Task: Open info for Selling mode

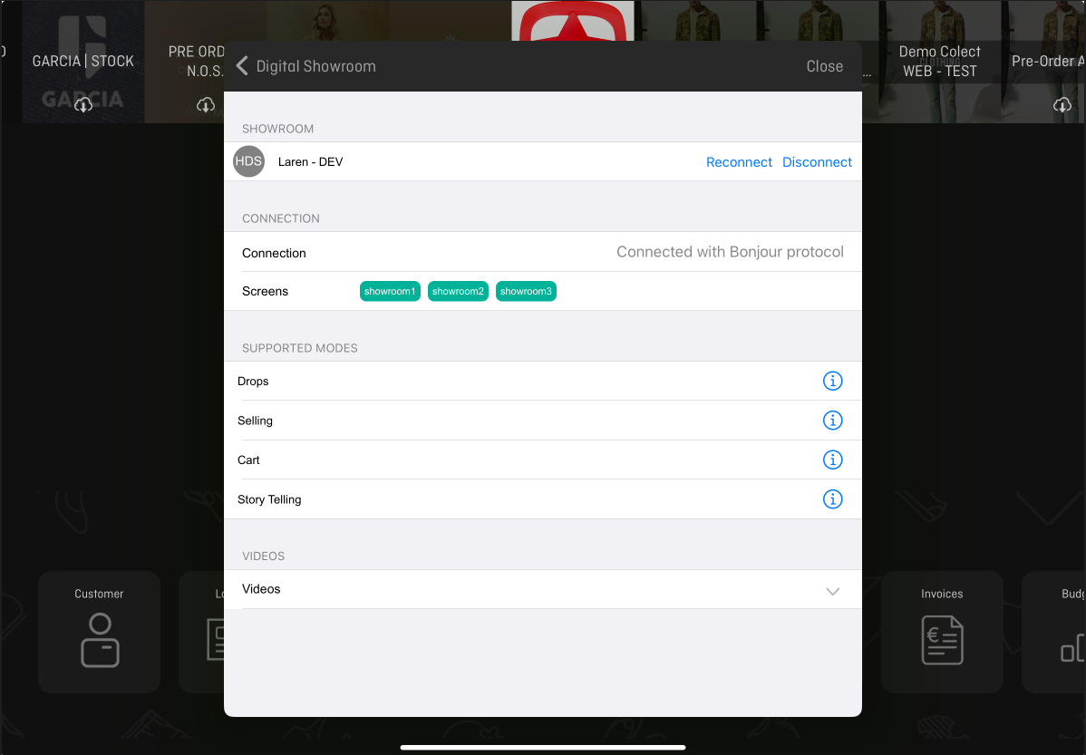Action: coord(832,421)
